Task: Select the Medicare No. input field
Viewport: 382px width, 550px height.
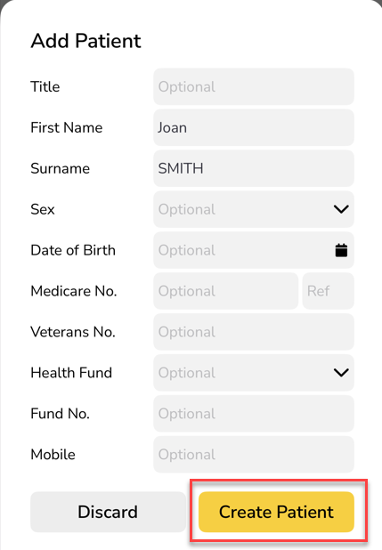Action: click(x=226, y=291)
